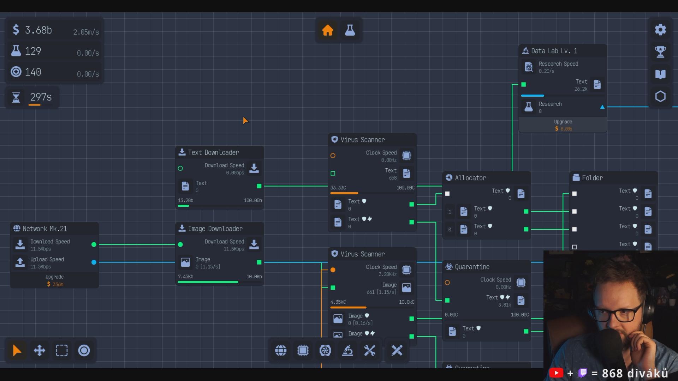Screen dimensions: 678x381
Task: Select the CPU chip category in bottom toolbar
Action: (303, 350)
